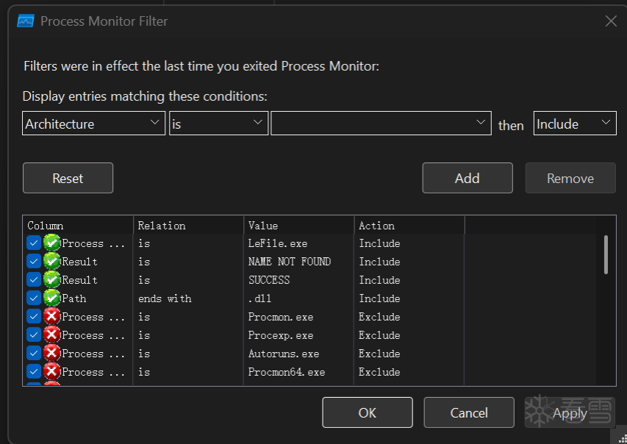Click the Add button
Screen dimensions: 627x444
click(x=467, y=178)
